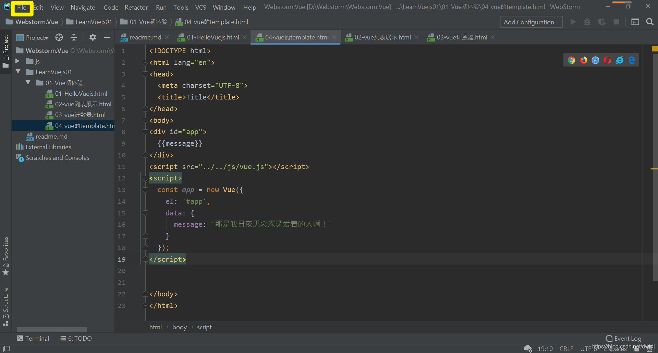Click the CRLF line separator indicator
Screen dimensions: 658x353
(x=566, y=349)
